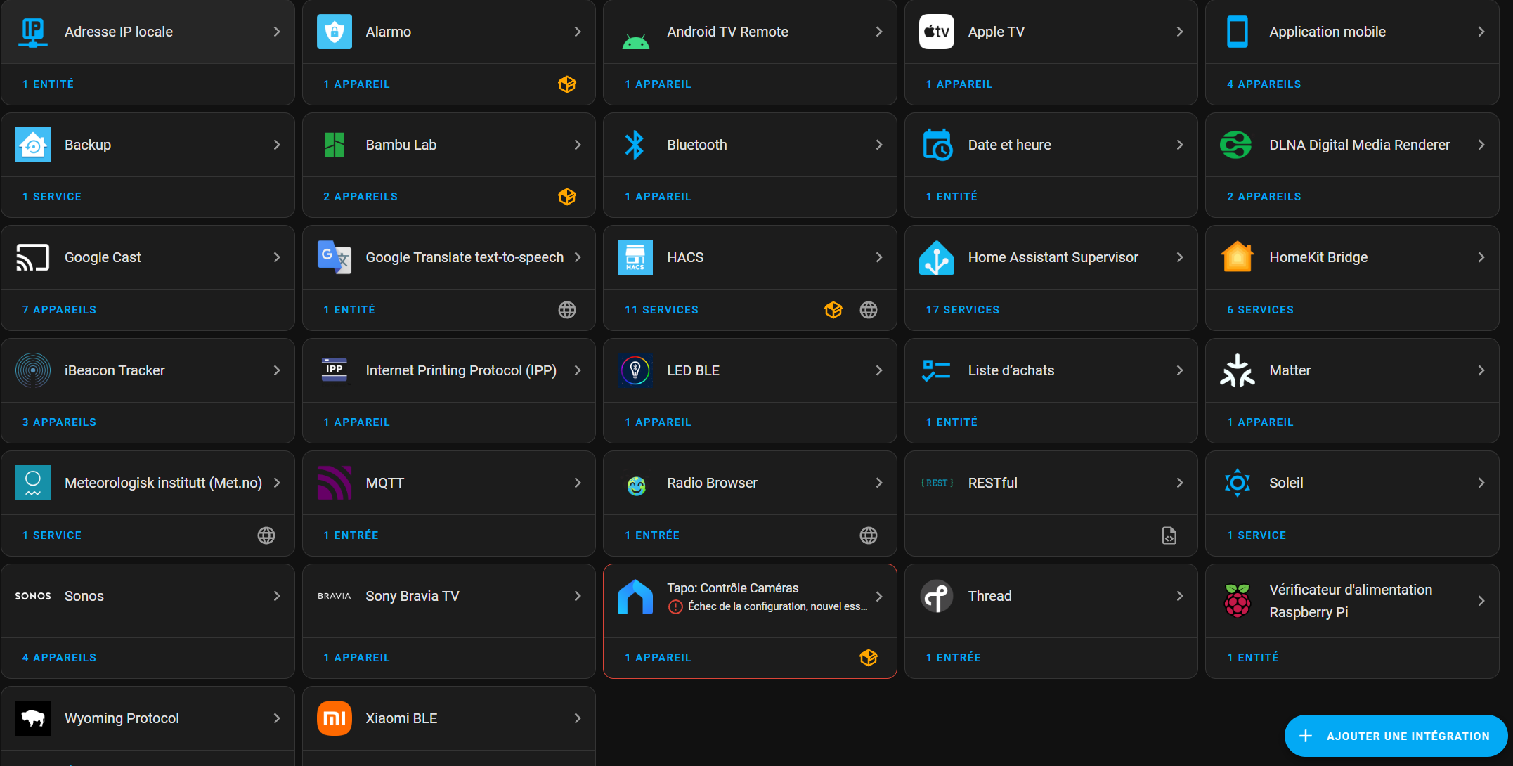Viewport: 1513px width, 766px height.
Task: Expand Xiaomi BLE chevron arrow
Action: [578, 718]
